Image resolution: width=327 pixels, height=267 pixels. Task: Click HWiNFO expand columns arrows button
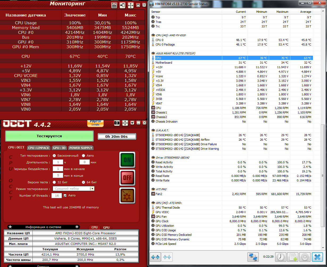[x=155, y=257]
